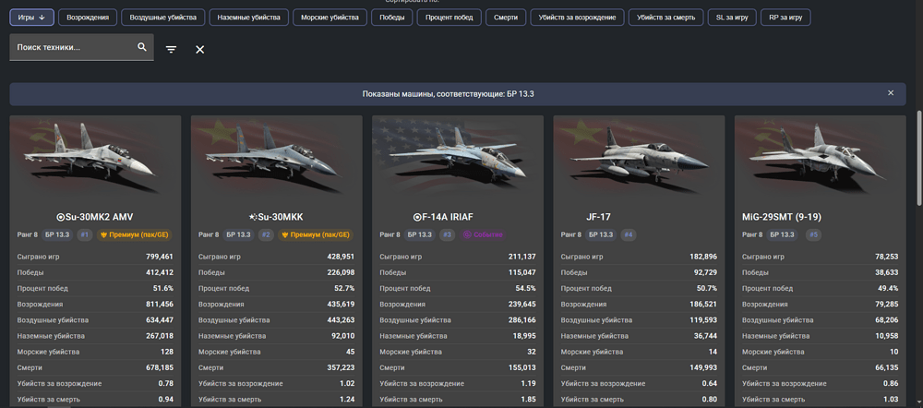Click the #3 rank badge

pos(448,234)
